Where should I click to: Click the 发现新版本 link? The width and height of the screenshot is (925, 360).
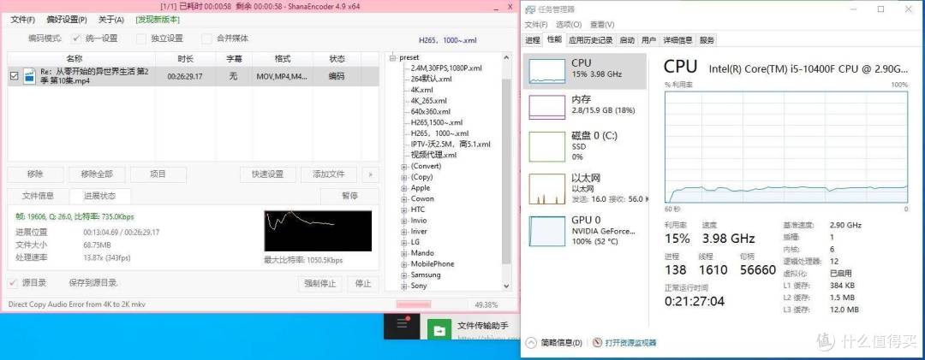coord(158,20)
